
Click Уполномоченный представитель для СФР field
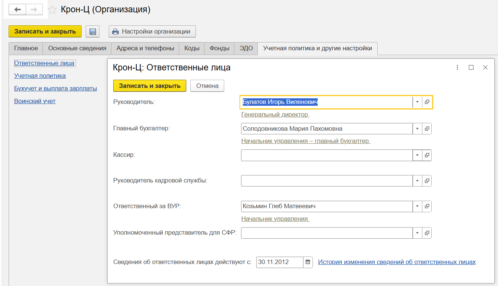[327, 233]
